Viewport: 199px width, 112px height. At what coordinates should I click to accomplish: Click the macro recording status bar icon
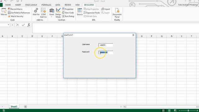[x=4, y=111]
